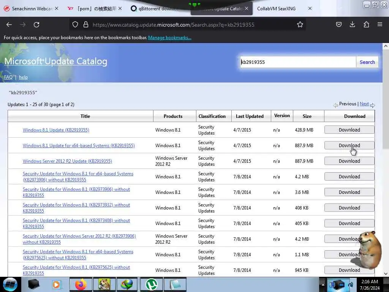Sort by the Title column header
Image resolution: width=389 pixels, height=292 pixels.
[85, 116]
